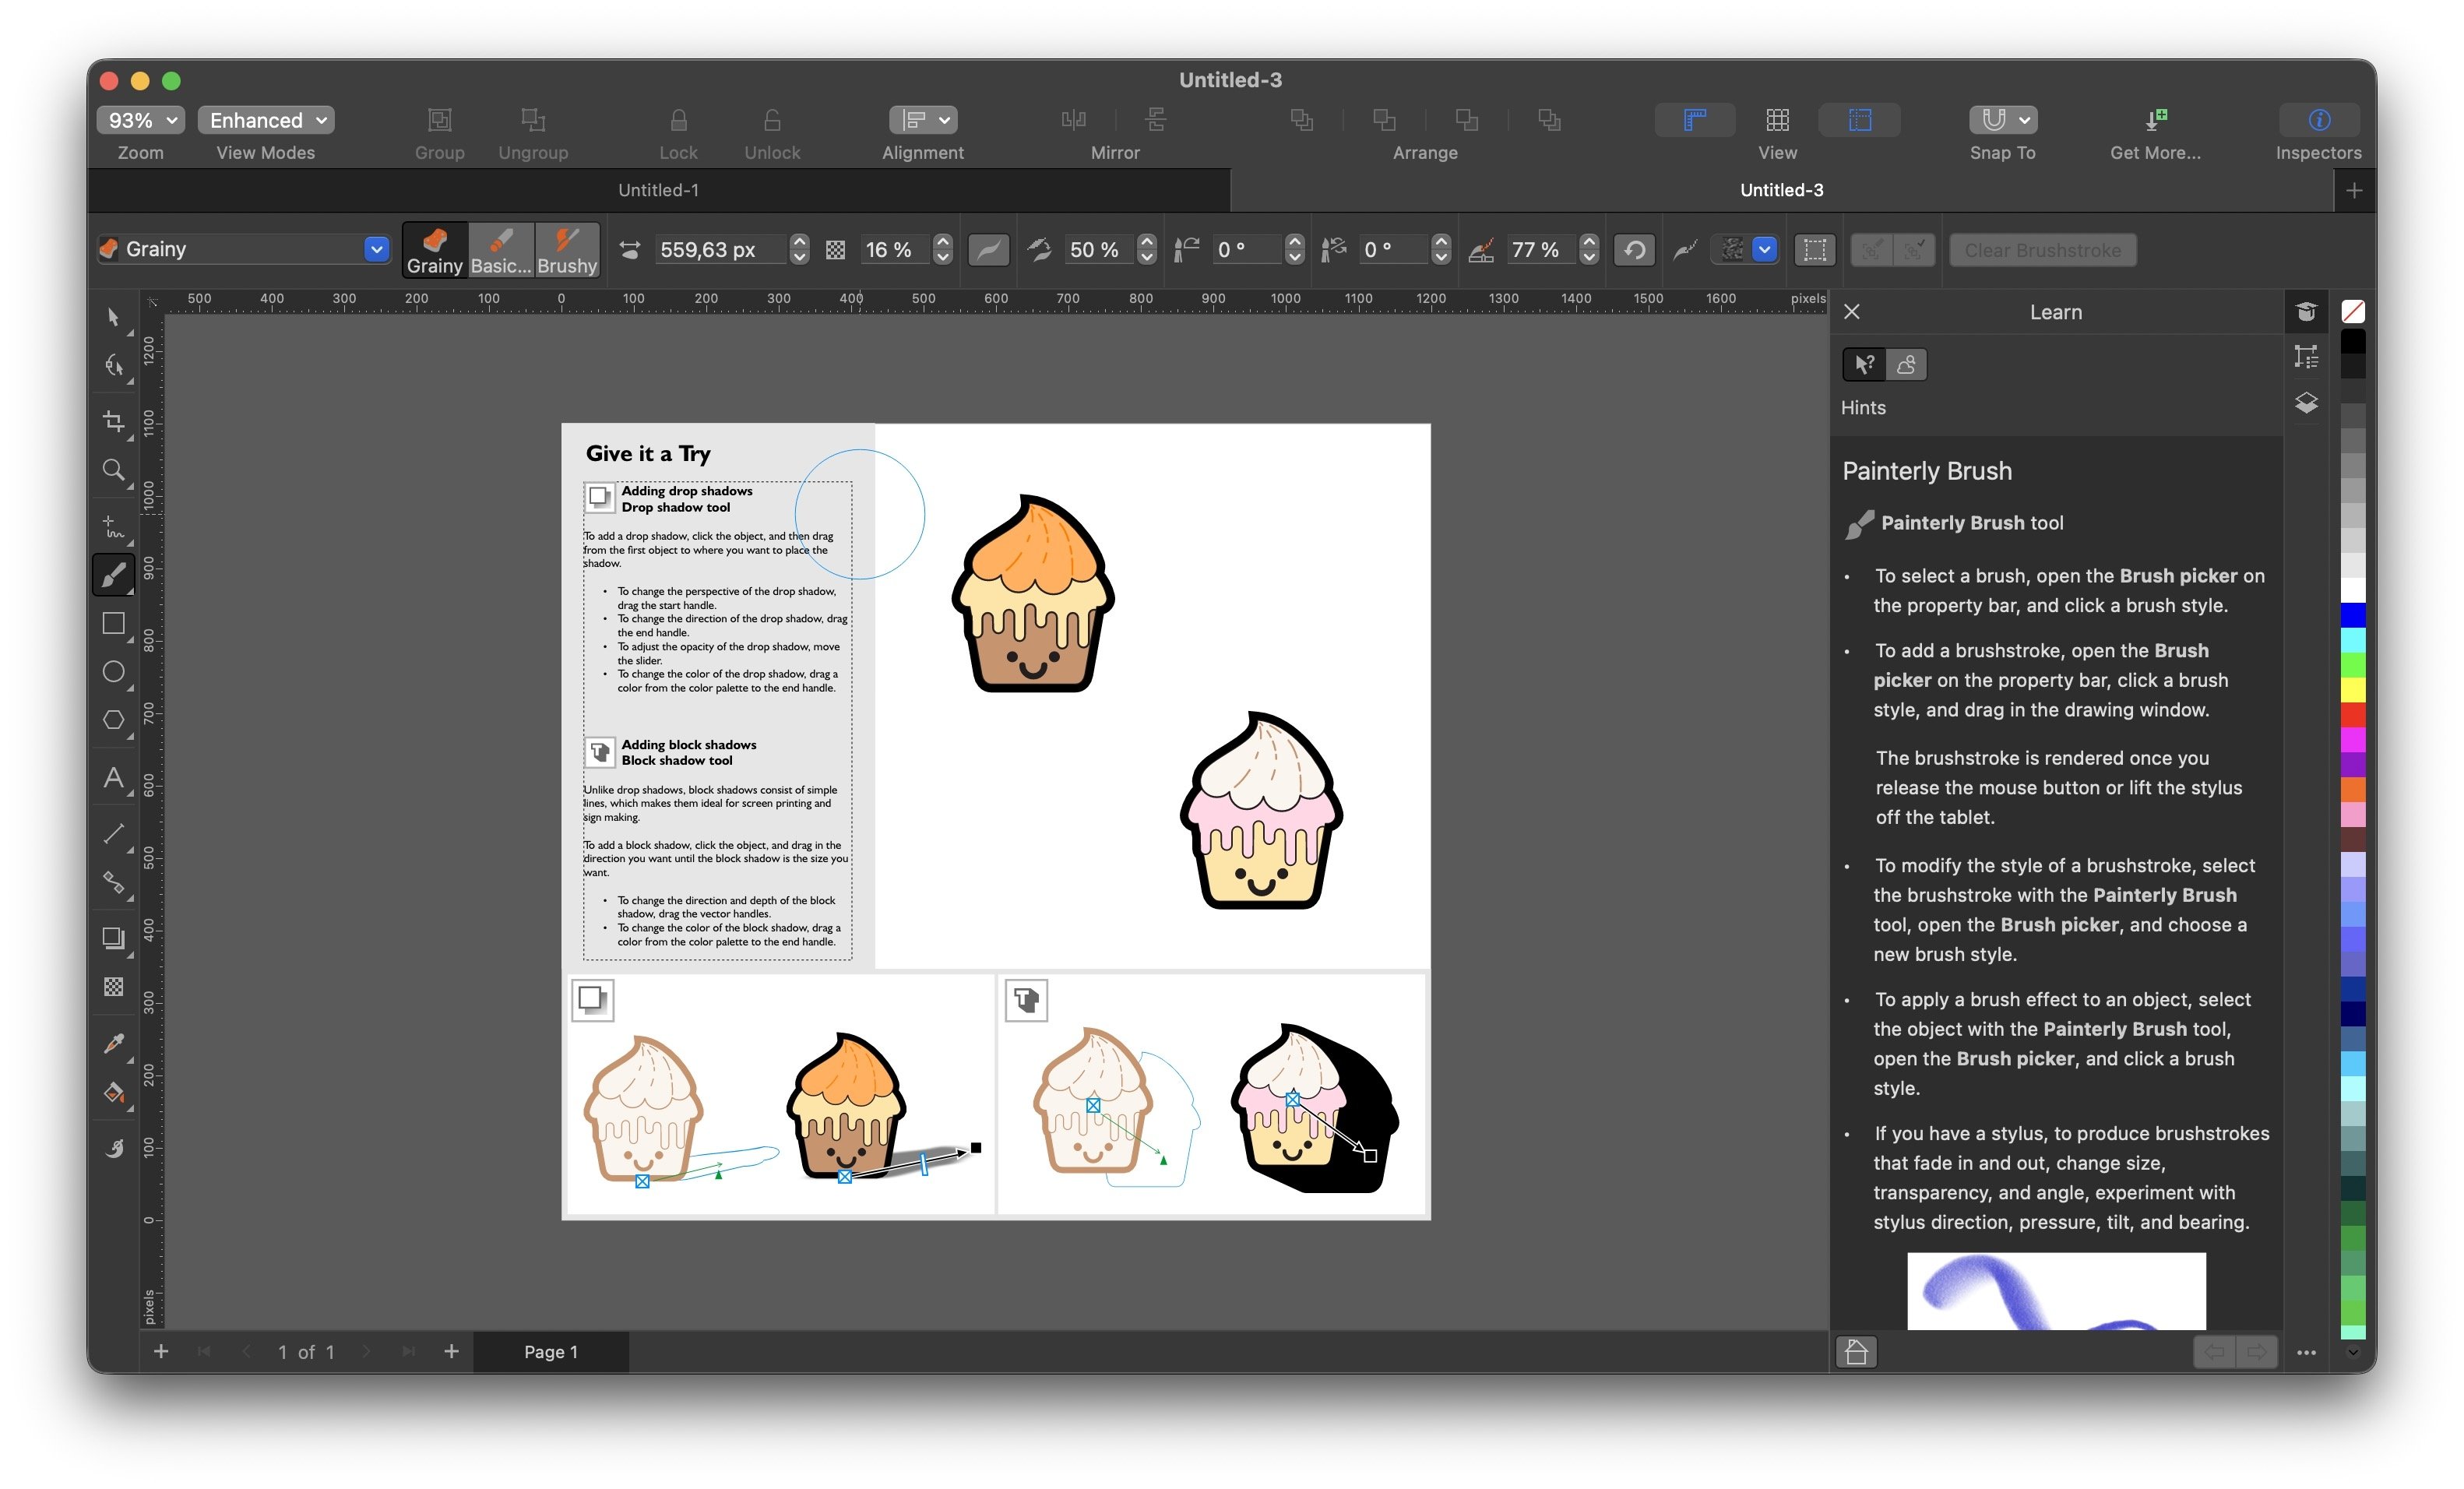Screen dimensions: 2464x1489
Task: Pick the Eyedropper tool
Action: [113, 1043]
